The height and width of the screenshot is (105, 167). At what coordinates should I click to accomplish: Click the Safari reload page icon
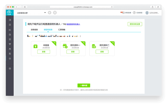tap(112, 7)
